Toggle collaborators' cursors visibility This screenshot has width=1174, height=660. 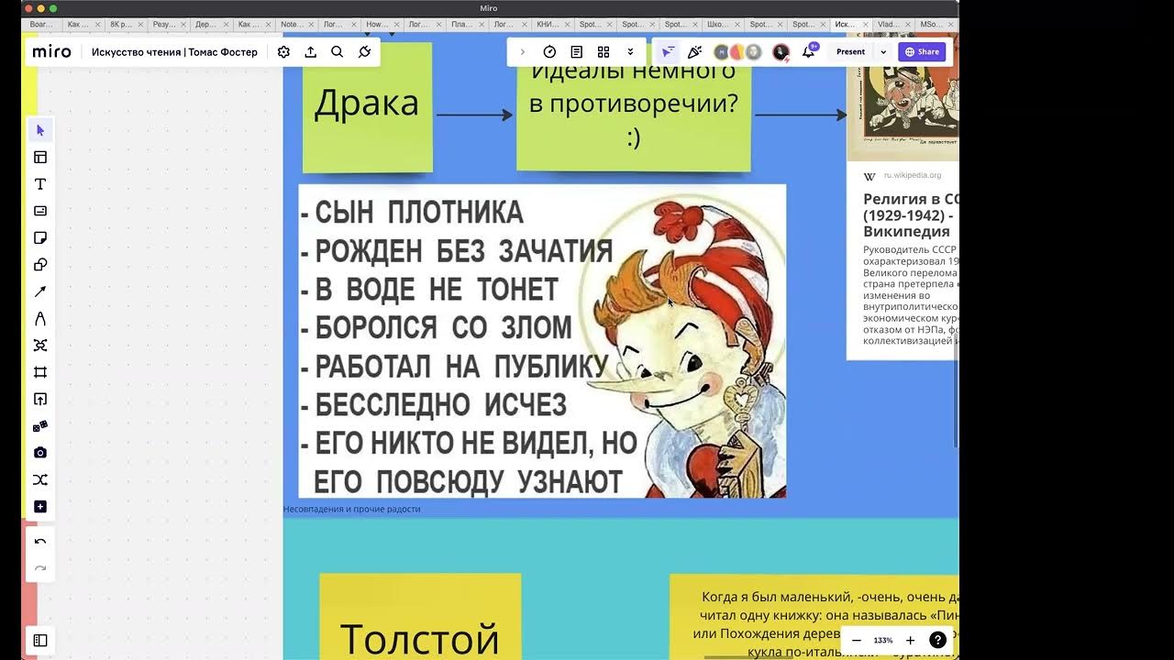coord(668,52)
